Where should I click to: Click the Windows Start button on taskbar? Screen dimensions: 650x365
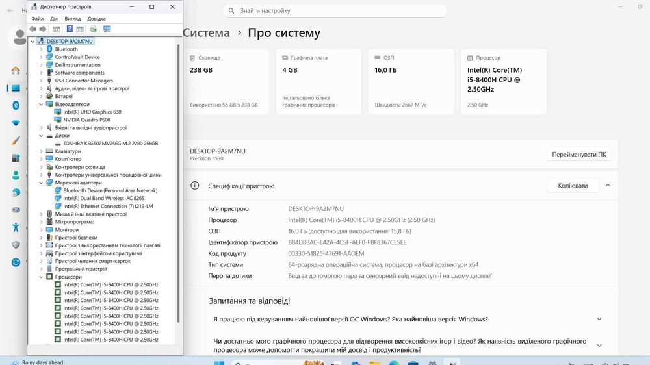[x=219, y=363]
